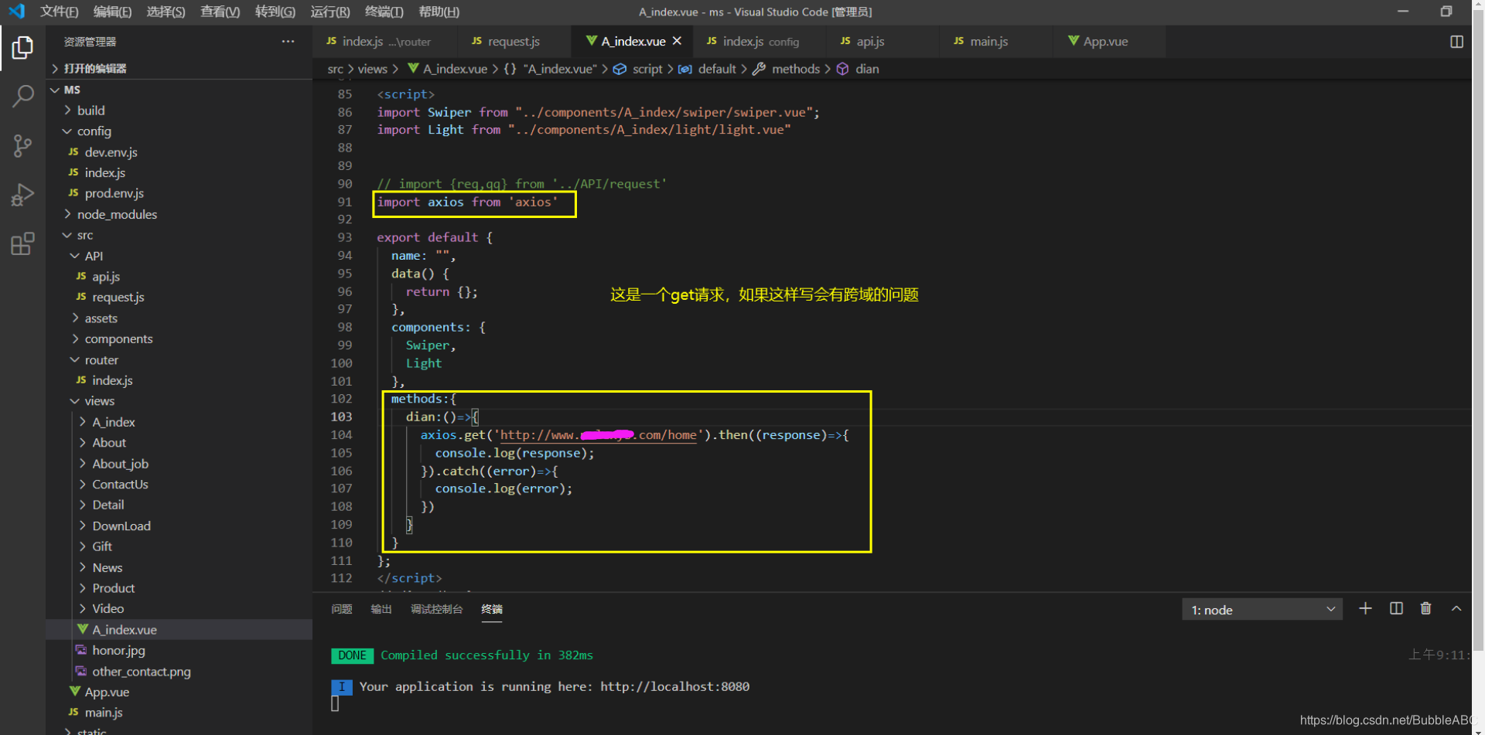The image size is (1485, 735).
Task: Click 'dian' breadcrumb symbol
Action: click(867, 69)
